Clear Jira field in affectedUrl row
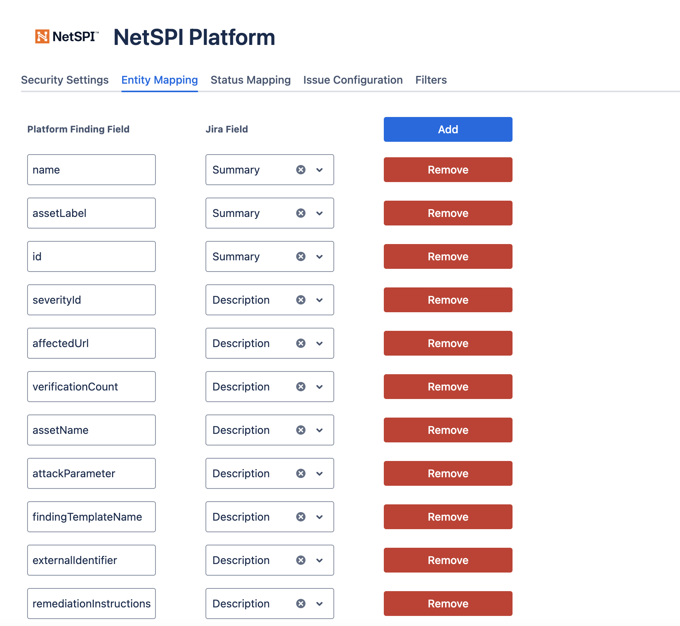Viewport: 680px width, 626px height. tap(301, 343)
